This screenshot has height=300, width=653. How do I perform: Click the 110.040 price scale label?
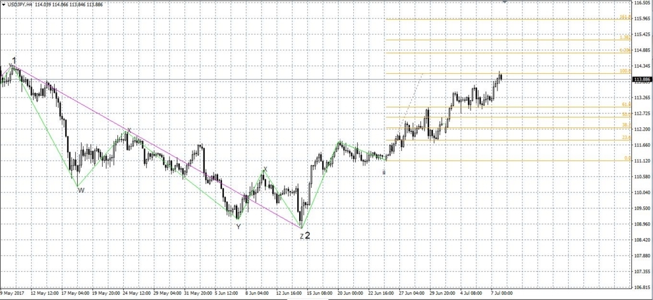pyautogui.click(x=643, y=192)
